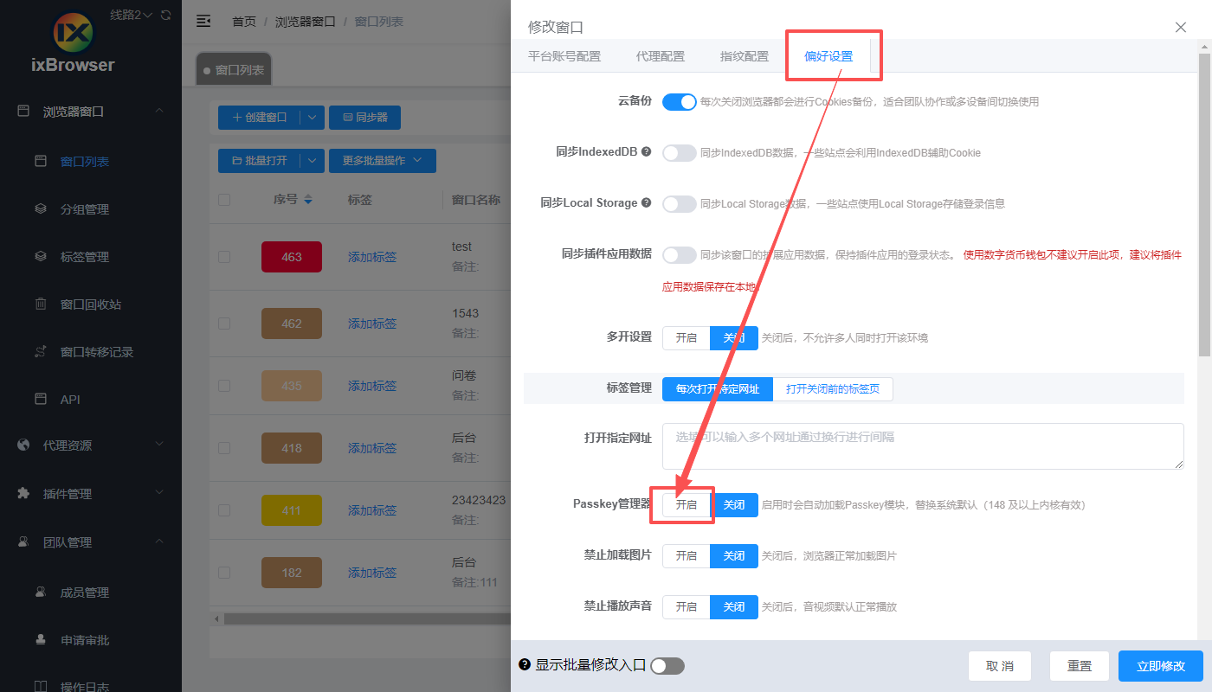Enable the 同步插件应用数据 switch
The width and height of the screenshot is (1212, 692).
click(680, 255)
